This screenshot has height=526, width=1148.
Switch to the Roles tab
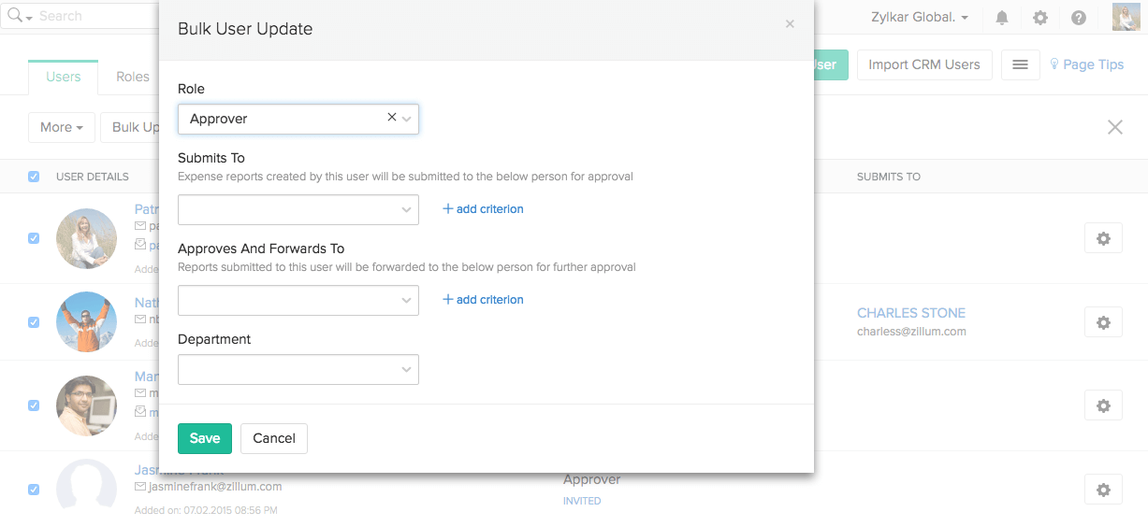133,77
